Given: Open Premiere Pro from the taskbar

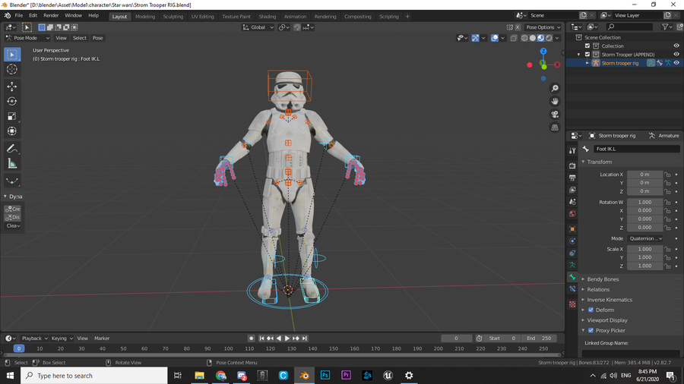Looking at the screenshot, I should (346, 376).
